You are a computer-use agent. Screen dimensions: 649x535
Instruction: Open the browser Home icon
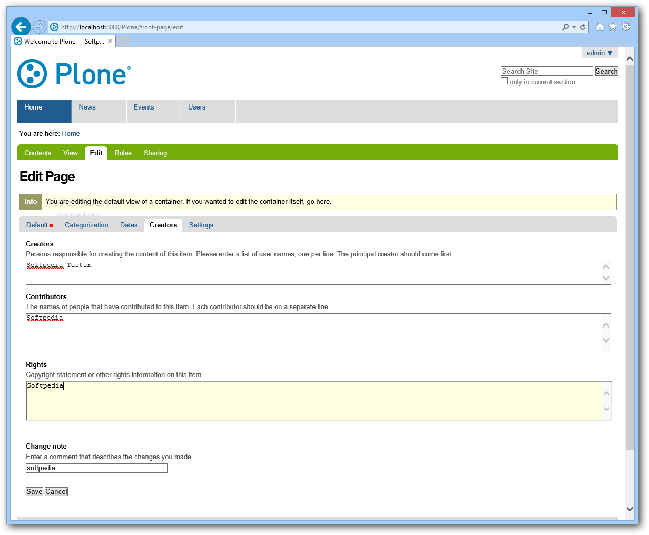600,27
